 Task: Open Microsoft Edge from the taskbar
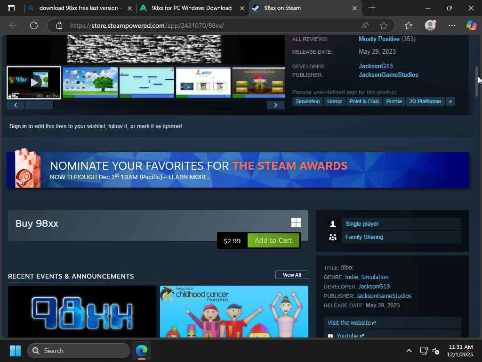(142, 351)
